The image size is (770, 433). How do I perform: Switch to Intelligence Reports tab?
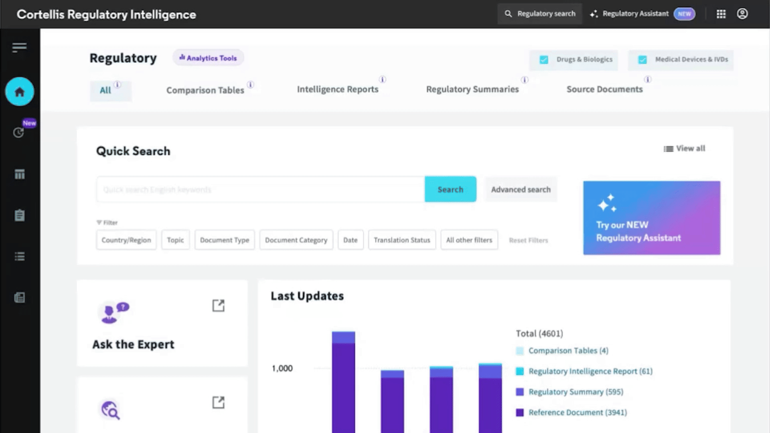[x=338, y=89]
